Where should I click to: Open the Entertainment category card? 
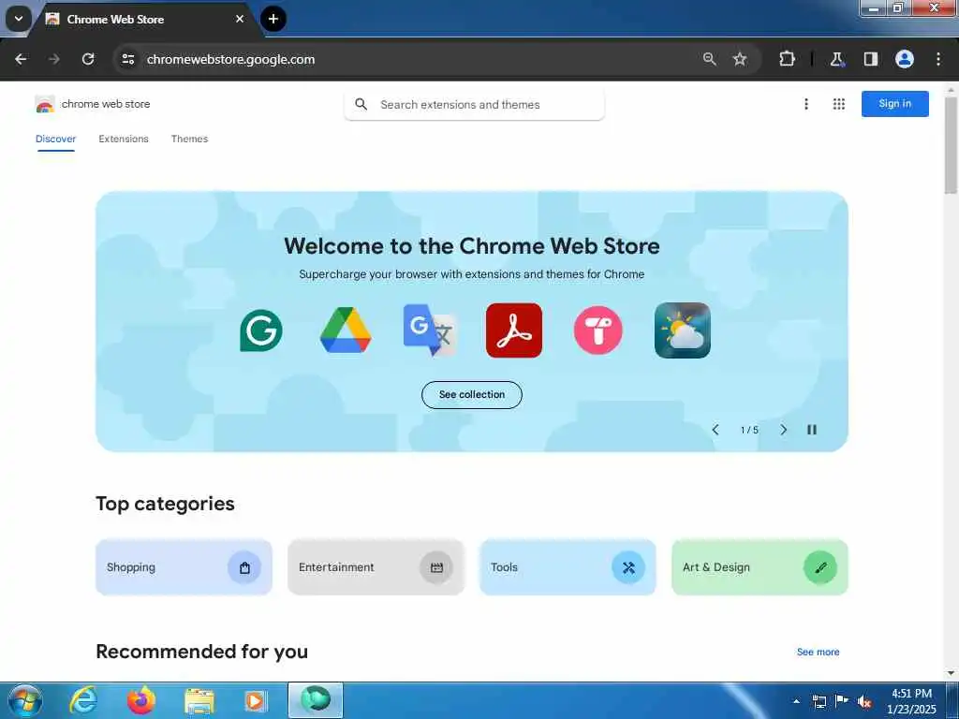376,567
